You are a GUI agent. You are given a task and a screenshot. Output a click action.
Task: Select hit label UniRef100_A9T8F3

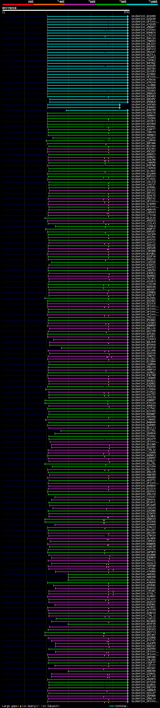[143, 121]
